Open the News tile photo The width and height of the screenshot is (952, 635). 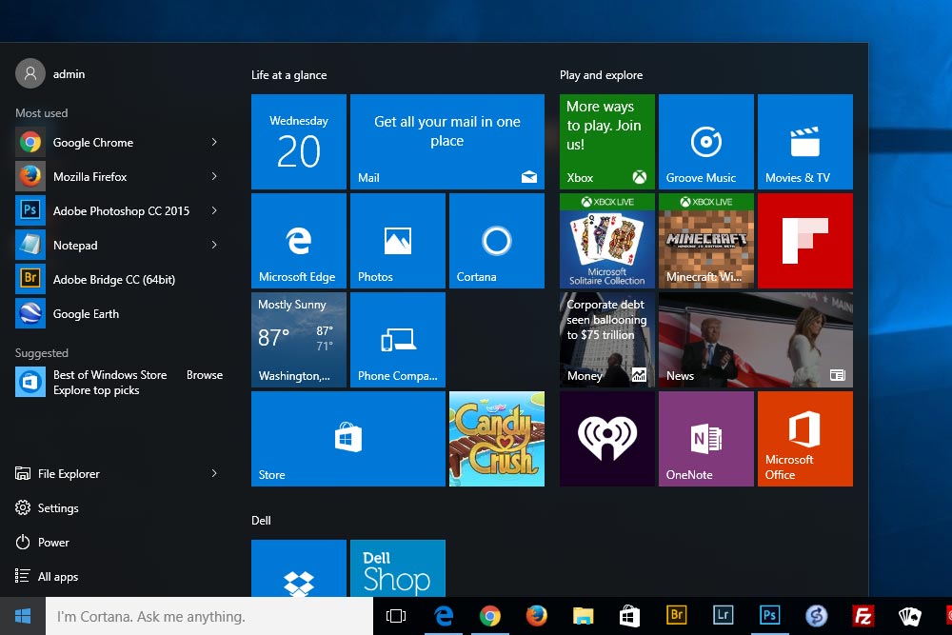point(755,340)
